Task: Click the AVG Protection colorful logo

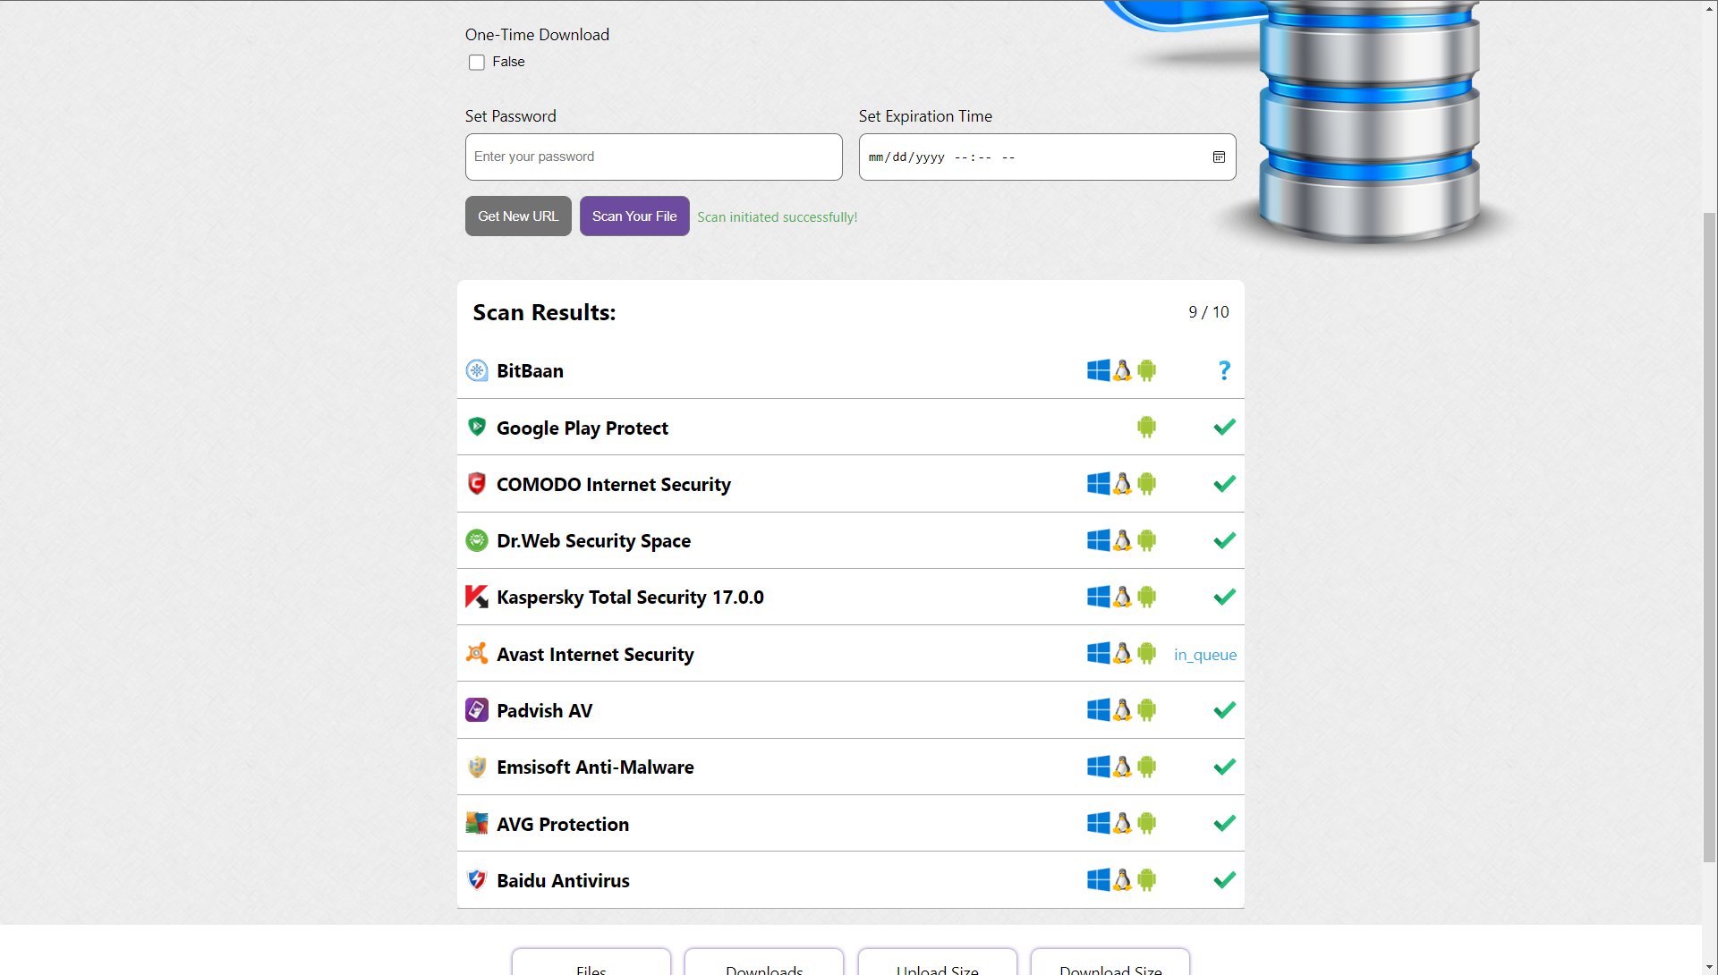Action: click(477, 823)
